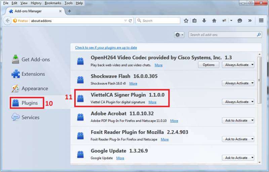
Task: Open the Always Activate dropdown for Shockwave Flash
Action: coord(238,83)
